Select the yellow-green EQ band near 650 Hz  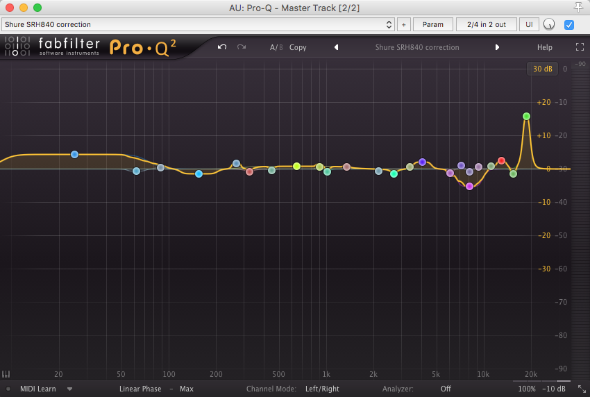(296, 166)
